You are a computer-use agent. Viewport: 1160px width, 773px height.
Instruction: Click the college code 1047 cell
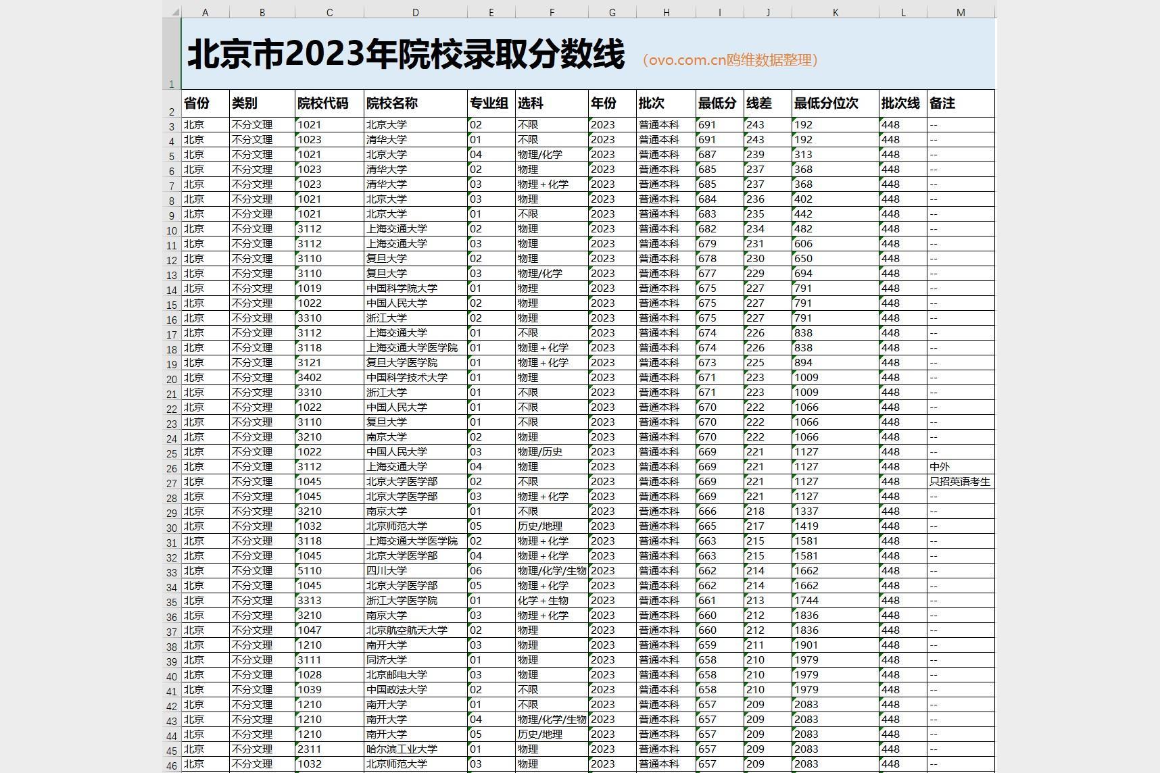329,630
